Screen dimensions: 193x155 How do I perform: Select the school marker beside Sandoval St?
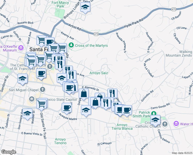click(x=22, y=78)
